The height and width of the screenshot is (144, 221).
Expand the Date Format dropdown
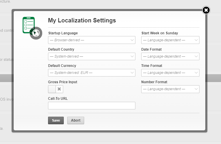tap(170, 56)
